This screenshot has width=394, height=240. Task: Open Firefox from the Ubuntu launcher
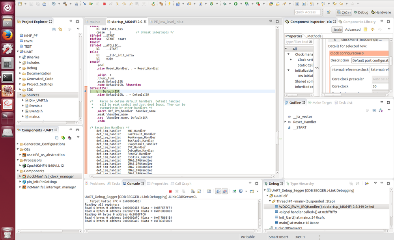(7, 35)
